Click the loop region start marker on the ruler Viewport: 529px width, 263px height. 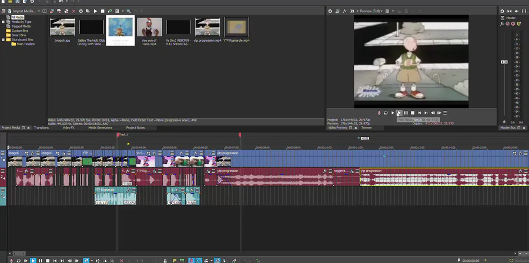pos(118,134)
